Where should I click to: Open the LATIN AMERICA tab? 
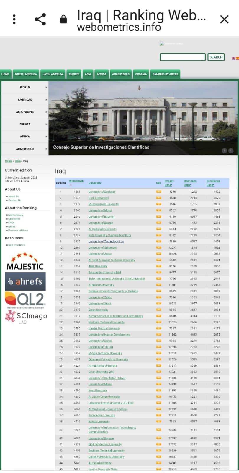(x=53, y=74)
